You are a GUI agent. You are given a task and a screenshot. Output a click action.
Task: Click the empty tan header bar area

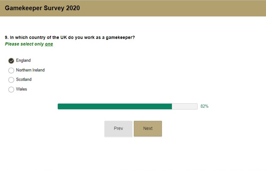[176, 8]
